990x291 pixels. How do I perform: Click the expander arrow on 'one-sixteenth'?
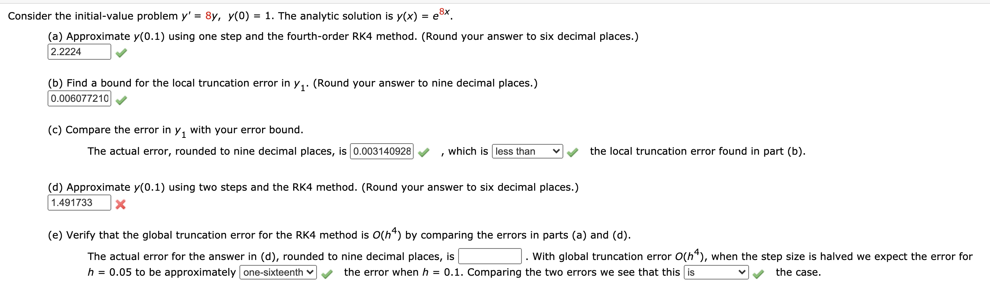309,273
